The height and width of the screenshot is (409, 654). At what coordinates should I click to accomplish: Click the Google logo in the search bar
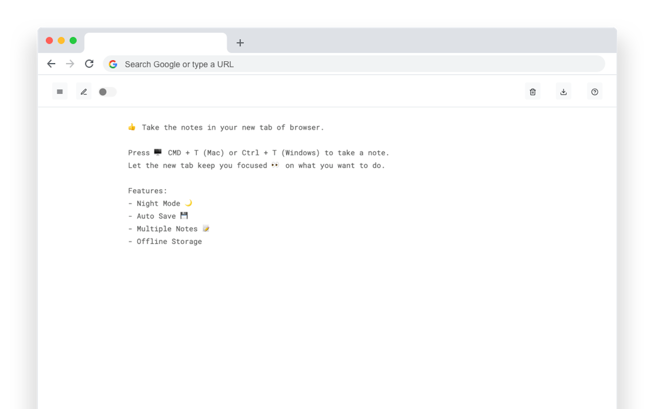point(113,64)
